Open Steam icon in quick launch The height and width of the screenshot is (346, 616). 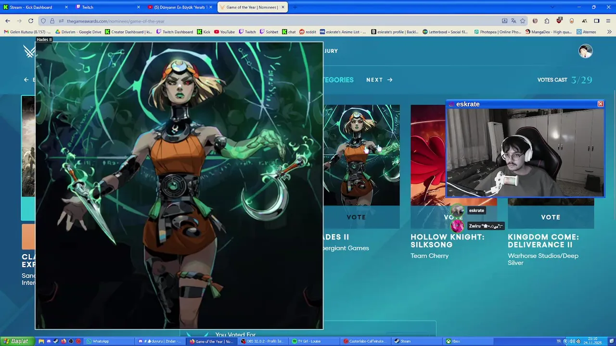click(x=56, y=341)
